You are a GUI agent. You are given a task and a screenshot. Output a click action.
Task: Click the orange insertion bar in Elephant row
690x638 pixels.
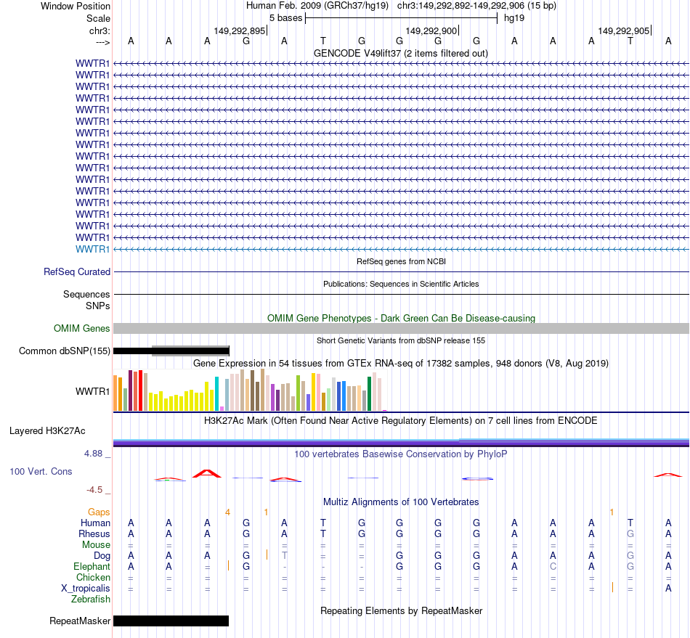coord(228,565)
